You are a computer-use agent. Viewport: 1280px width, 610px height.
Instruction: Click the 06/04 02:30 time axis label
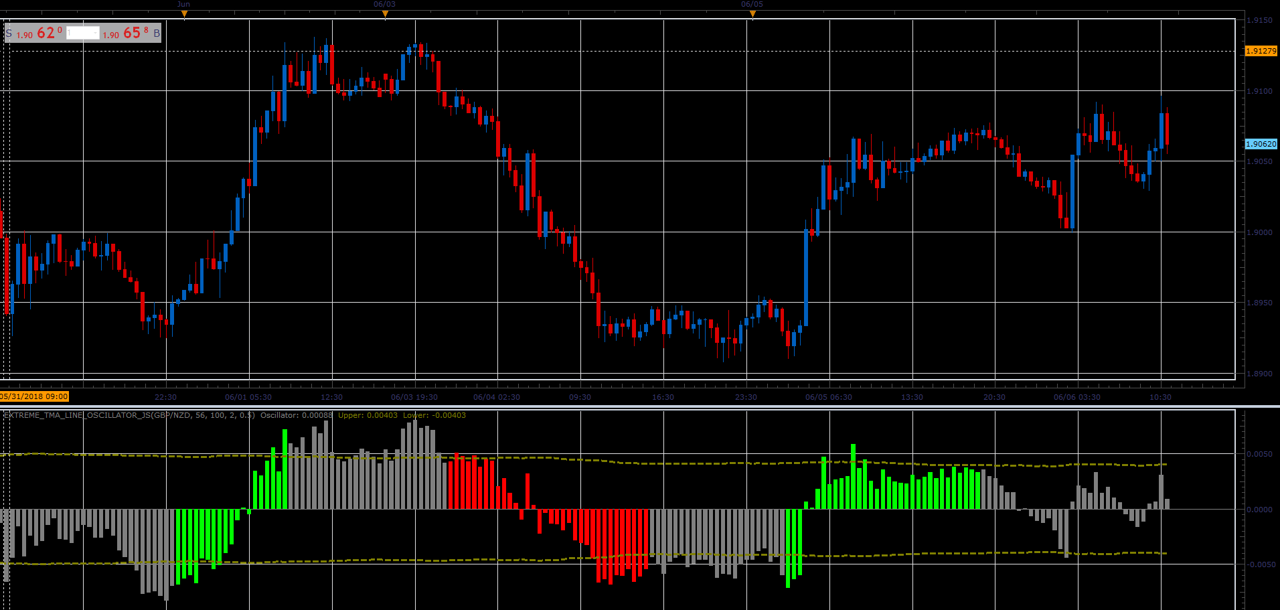[497, 397]
